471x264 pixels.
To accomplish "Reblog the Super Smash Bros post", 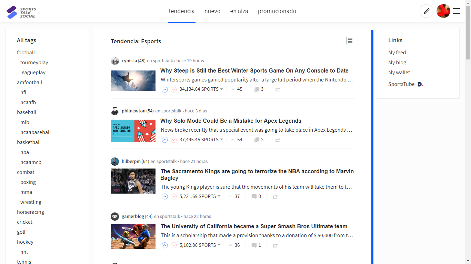I will click(275, 245).
